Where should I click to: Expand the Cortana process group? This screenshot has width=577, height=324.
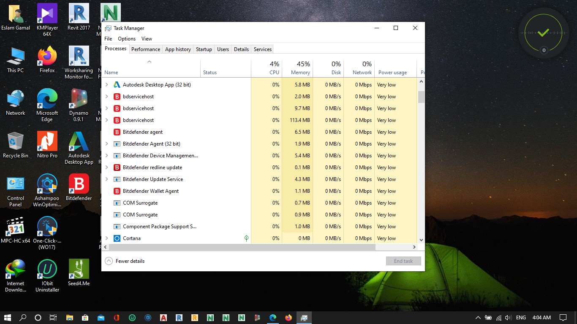point(107,238)
